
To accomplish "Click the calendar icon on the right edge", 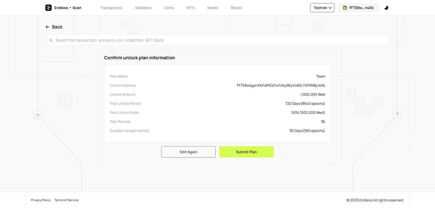I will coord(397,114).
